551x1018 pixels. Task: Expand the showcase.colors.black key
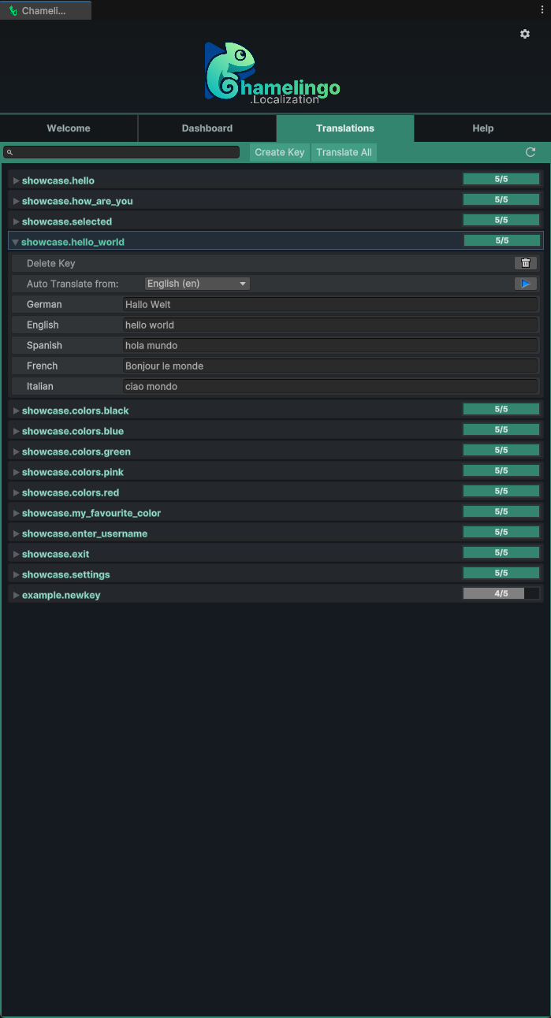(x=17, y=411)
